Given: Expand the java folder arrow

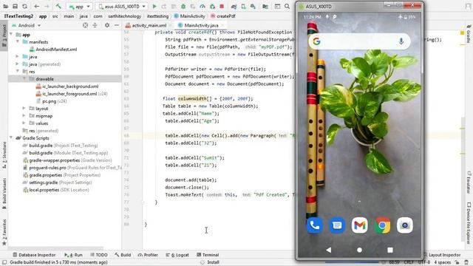Looking at the screenshot, I should point(18,56).
